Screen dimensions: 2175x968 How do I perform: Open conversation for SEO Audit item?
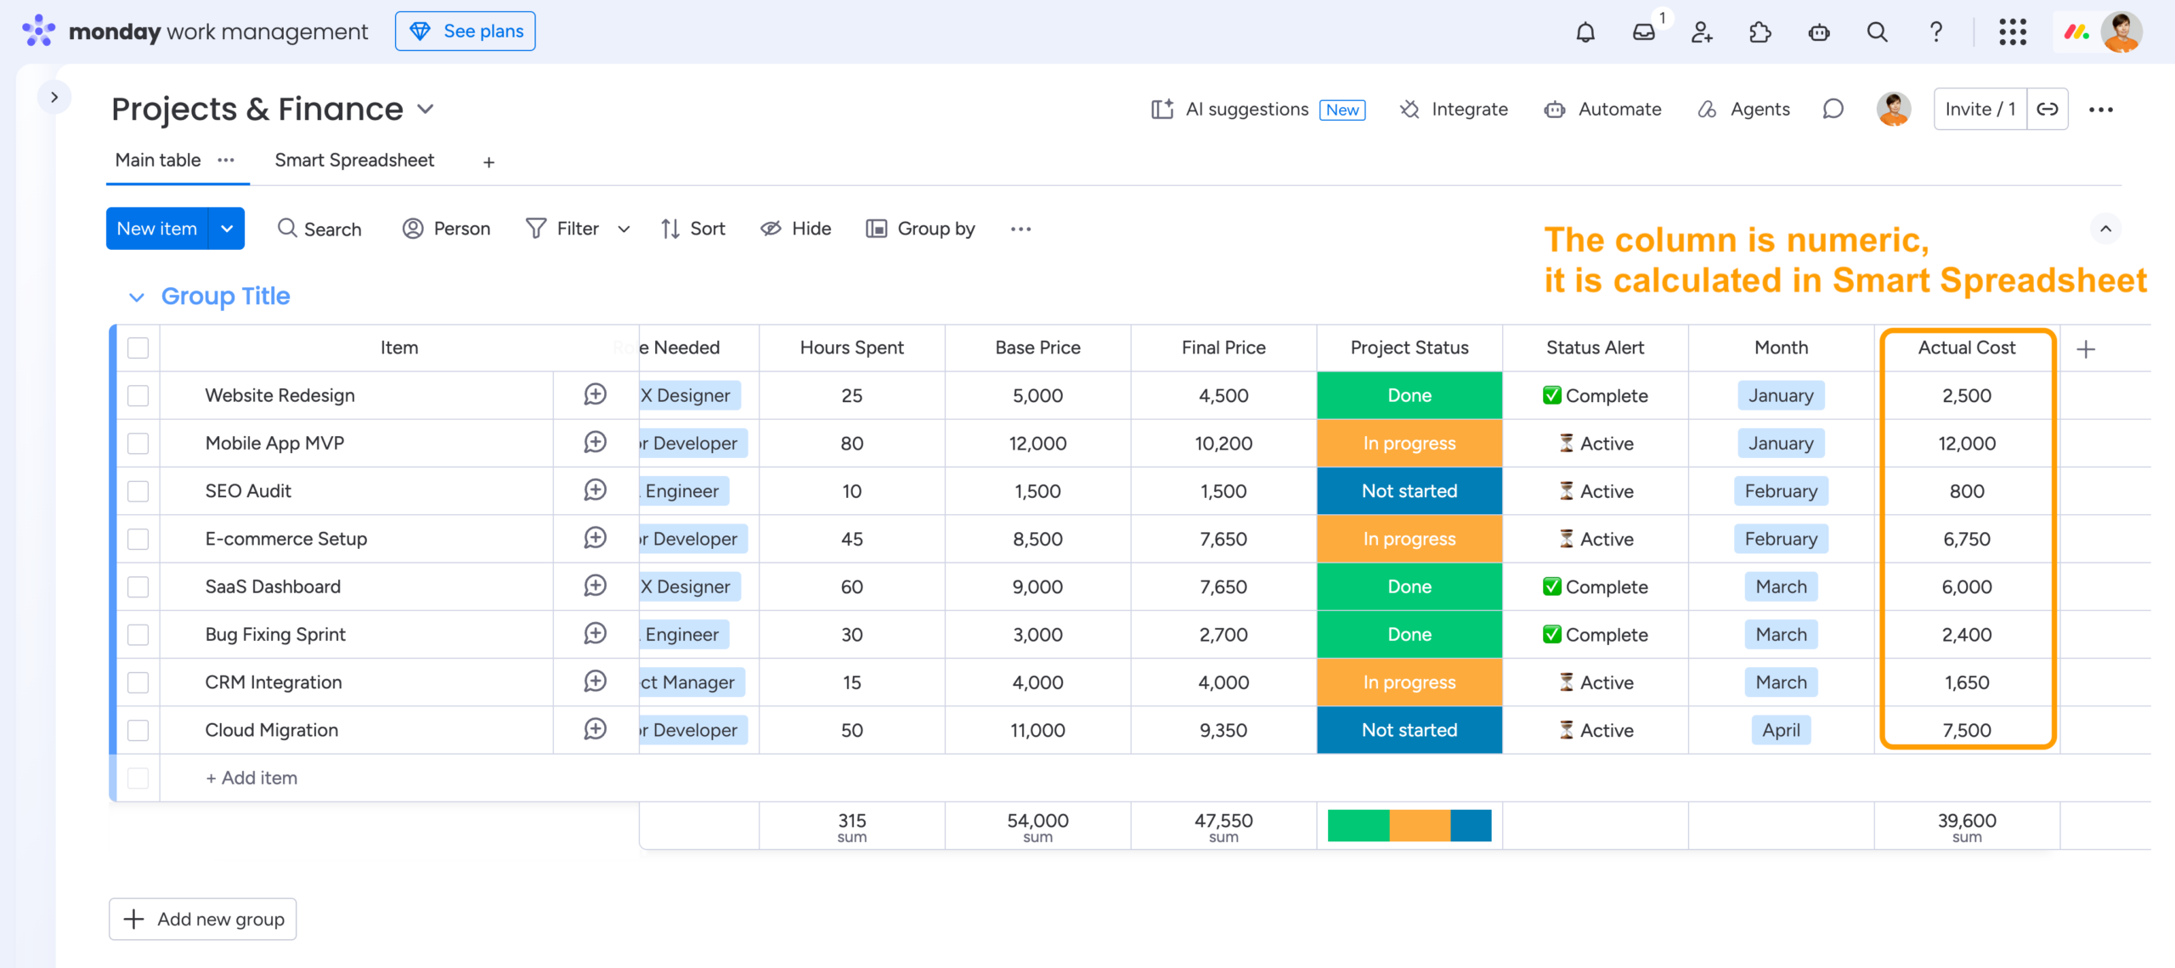[x=596, y=490]
